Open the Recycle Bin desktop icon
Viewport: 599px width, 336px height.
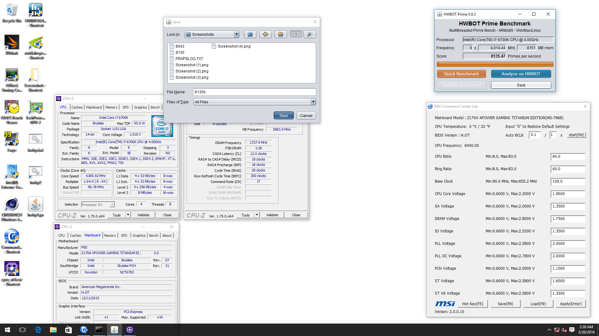click(12, 13)
